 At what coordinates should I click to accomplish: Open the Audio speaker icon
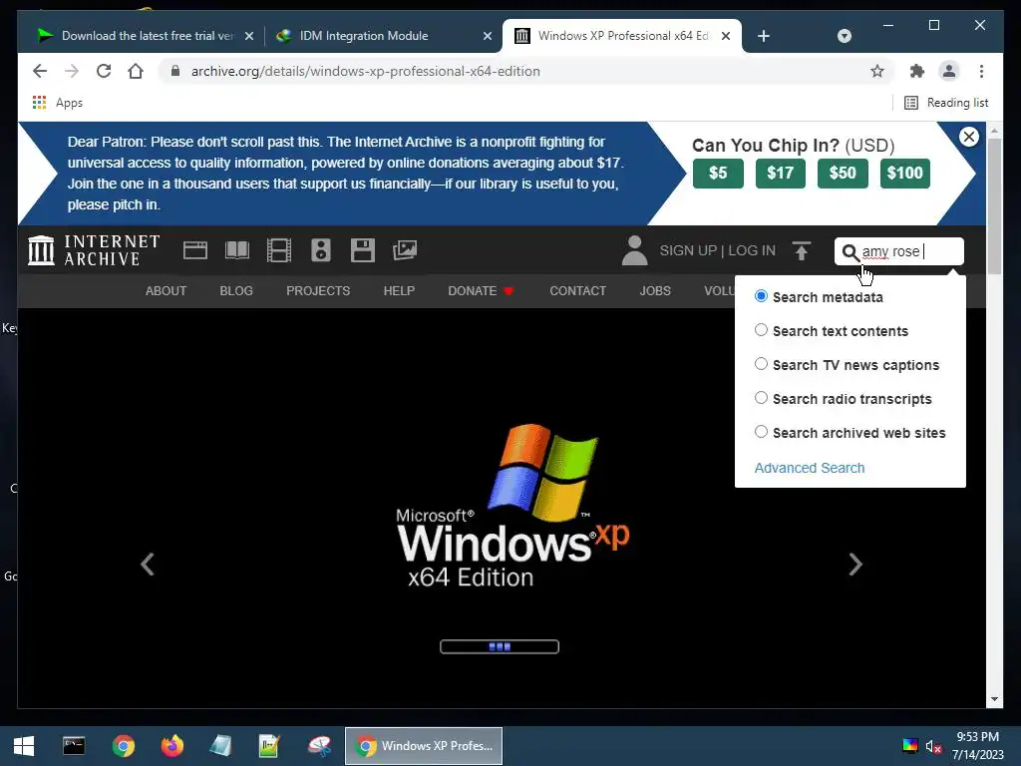[x=321, y=250]
